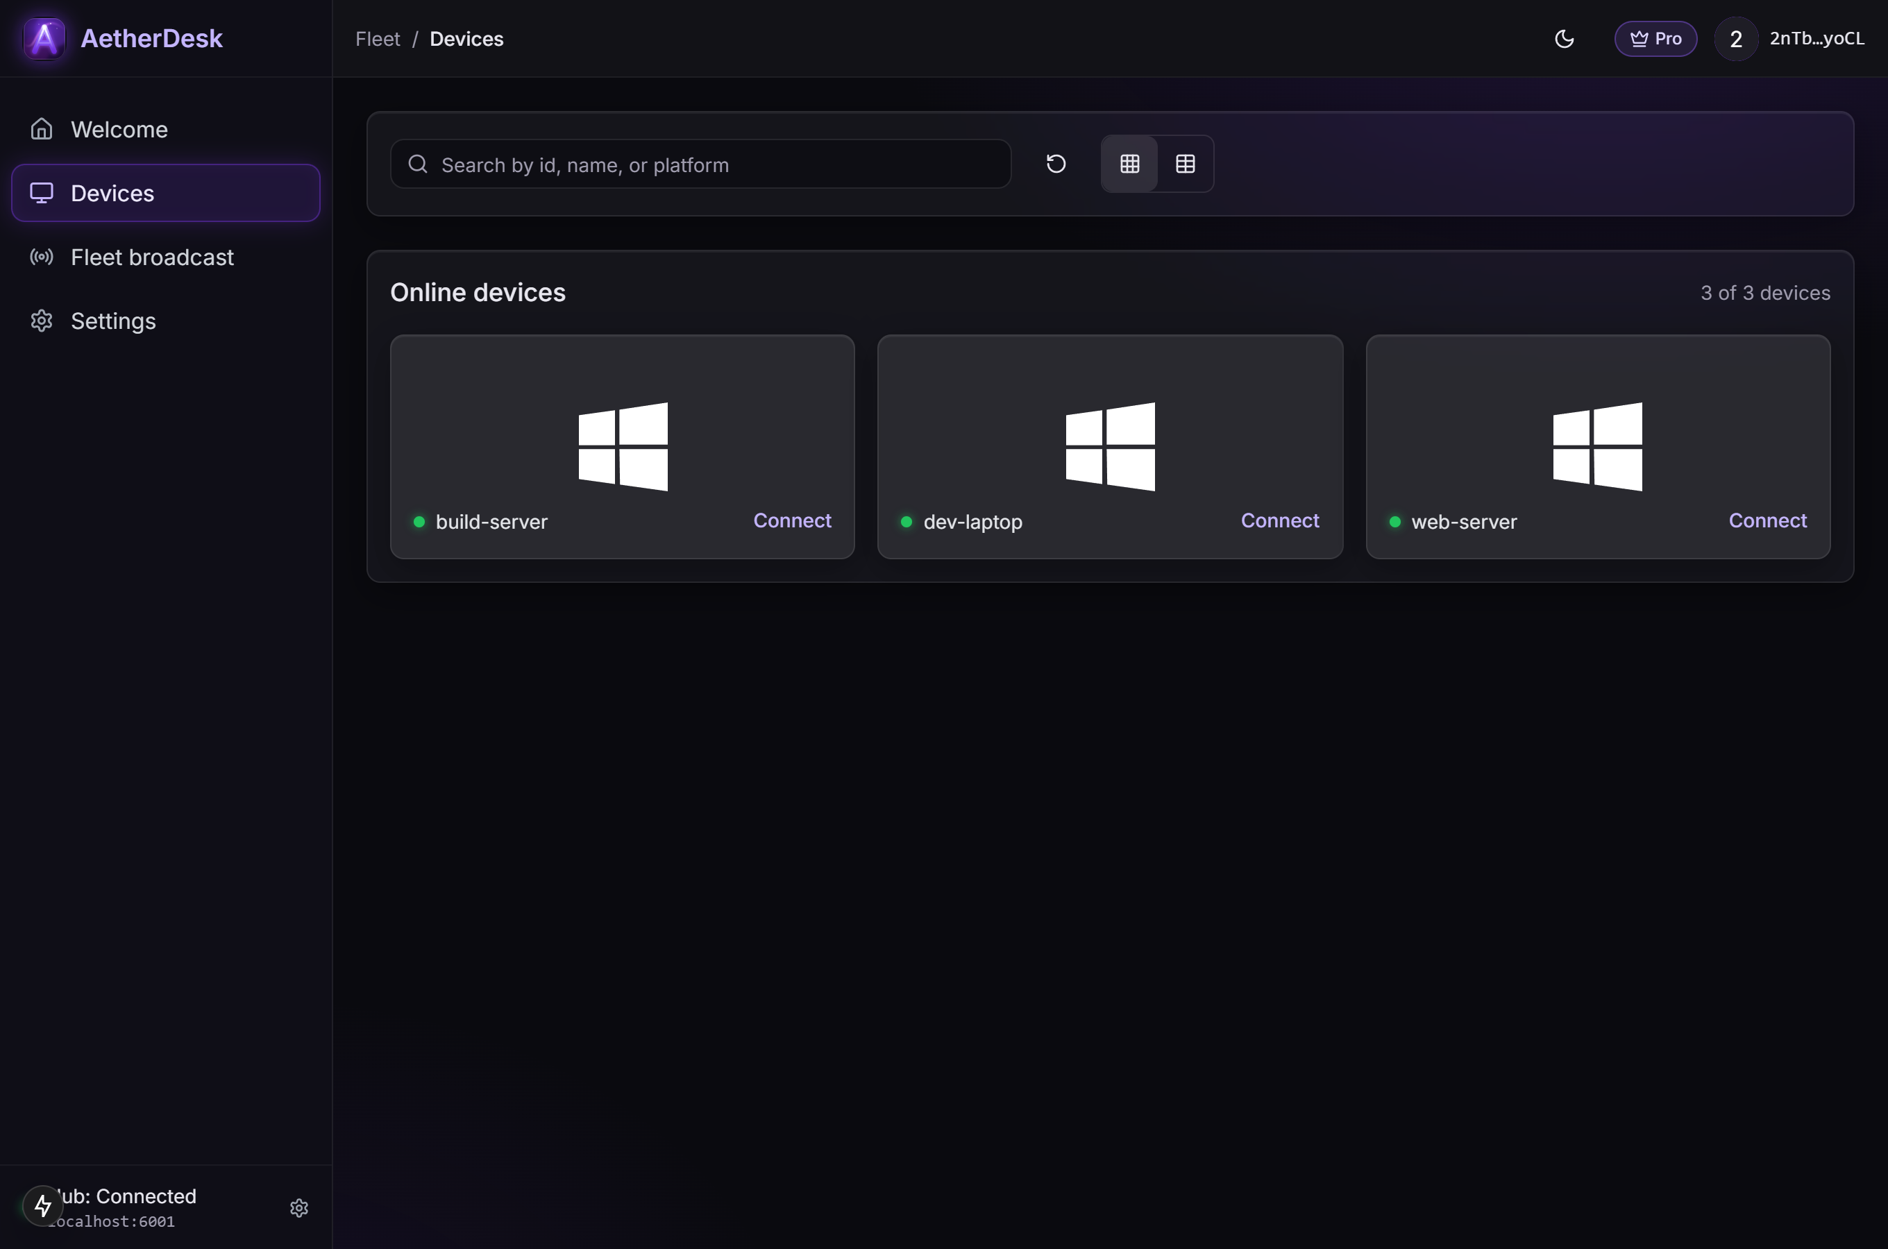Viewport: 1888px width, 1249px height.
Task: Open user avatar showing 2
Action: (1736, 38)
